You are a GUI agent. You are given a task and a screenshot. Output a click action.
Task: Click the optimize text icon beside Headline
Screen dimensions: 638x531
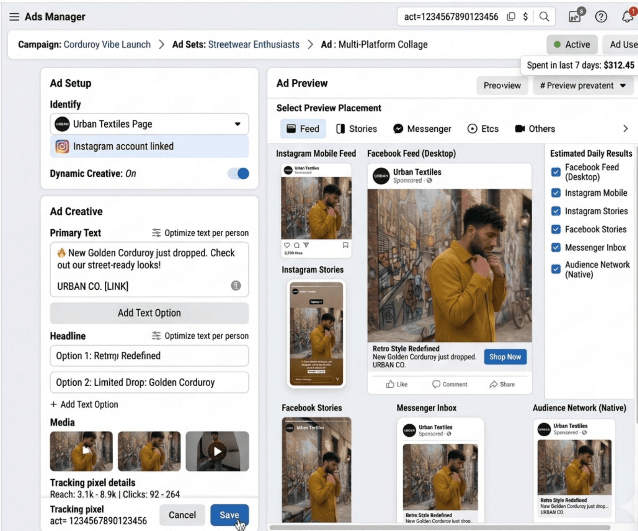click(156, 336)
